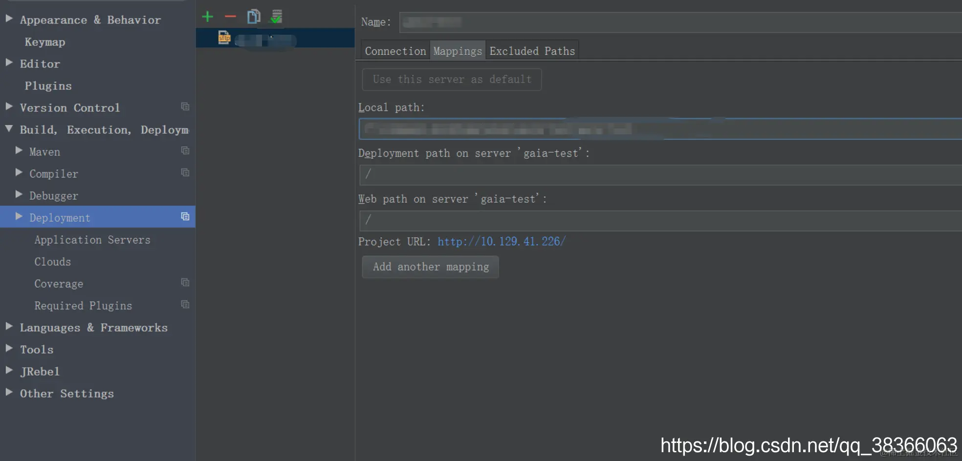Expand the Deployment settings node
Screen dimensions: 962x461
click(x=19, y=216)
